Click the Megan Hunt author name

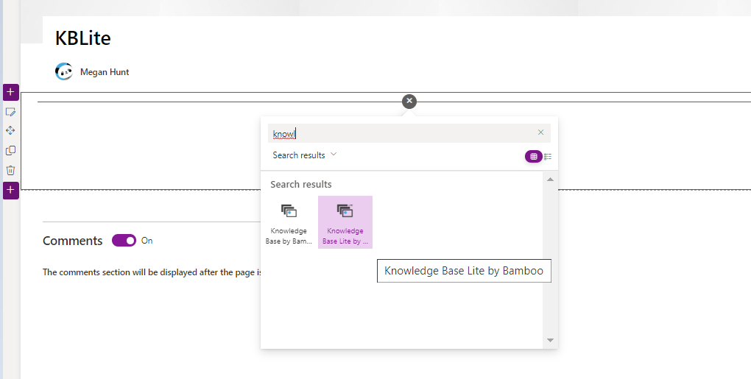click(105, 72)
